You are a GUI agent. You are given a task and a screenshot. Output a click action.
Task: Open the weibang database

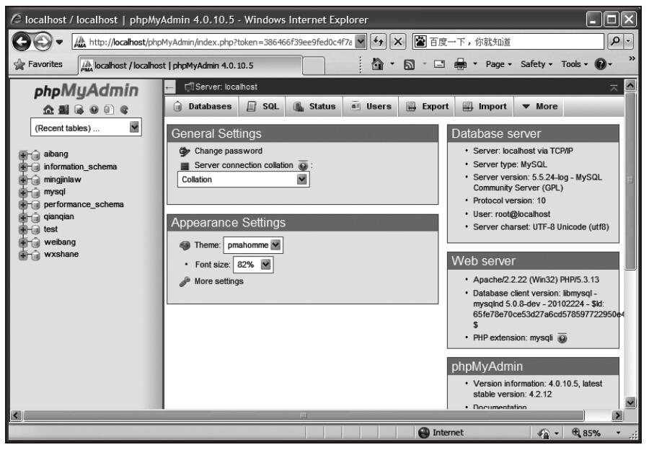coord(60,242)
